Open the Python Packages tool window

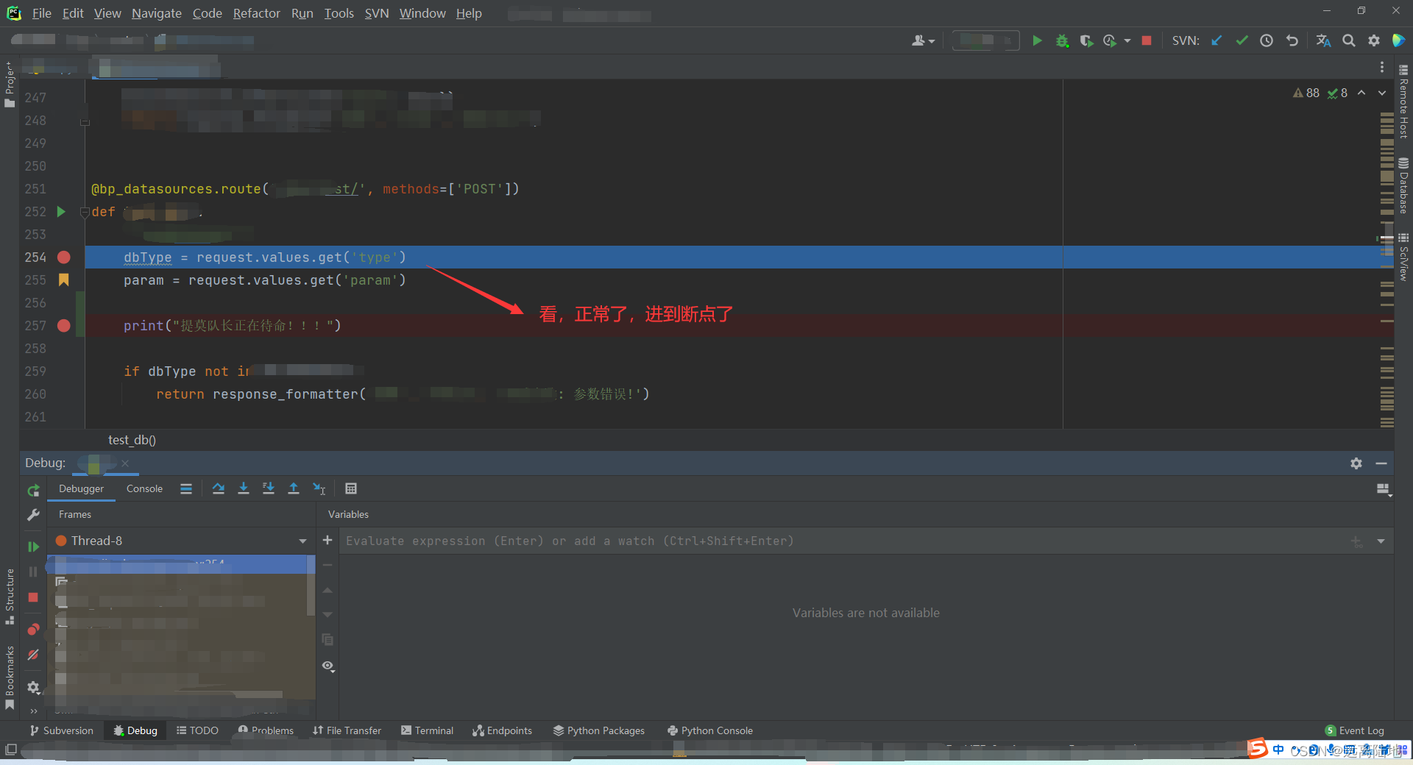[x=599, y=730]
